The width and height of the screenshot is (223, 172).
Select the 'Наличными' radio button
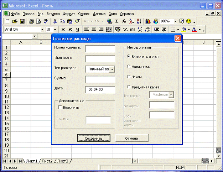[129, 67]
